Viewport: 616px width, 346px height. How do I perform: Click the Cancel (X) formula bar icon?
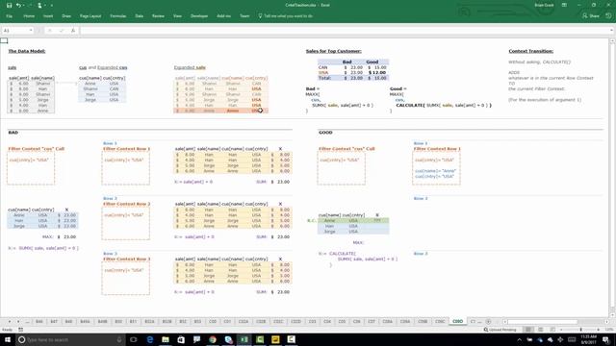coord(50,30)
